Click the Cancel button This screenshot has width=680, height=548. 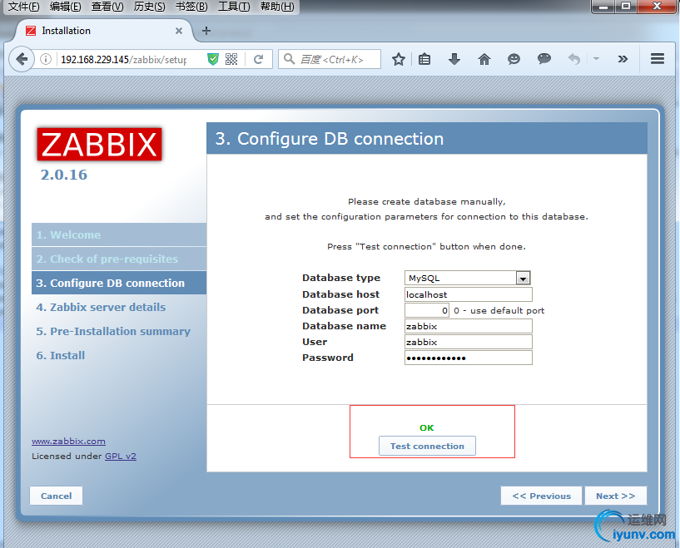pos(57,496)
